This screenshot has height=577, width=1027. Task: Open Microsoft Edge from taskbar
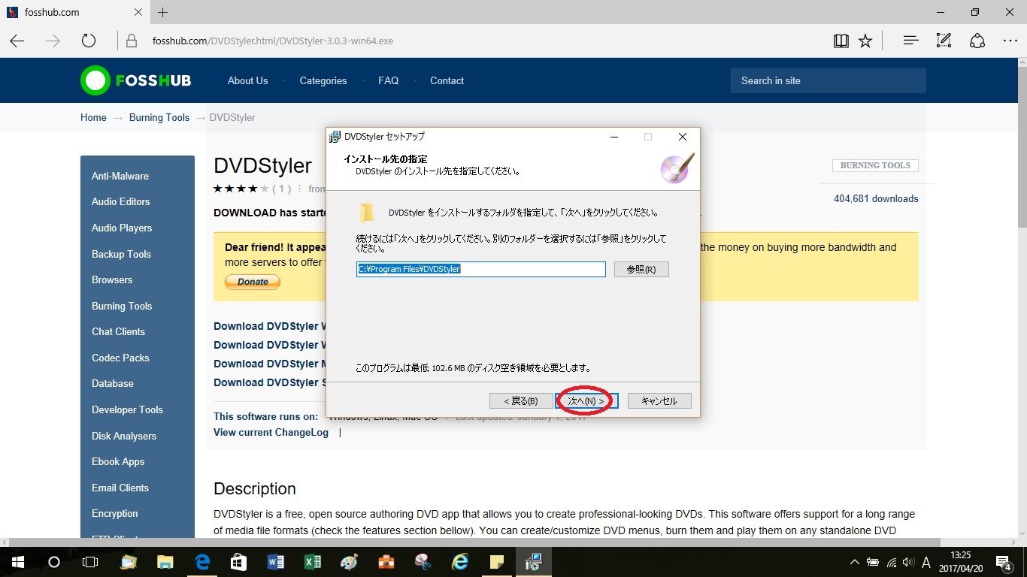[x=202, y=561]
